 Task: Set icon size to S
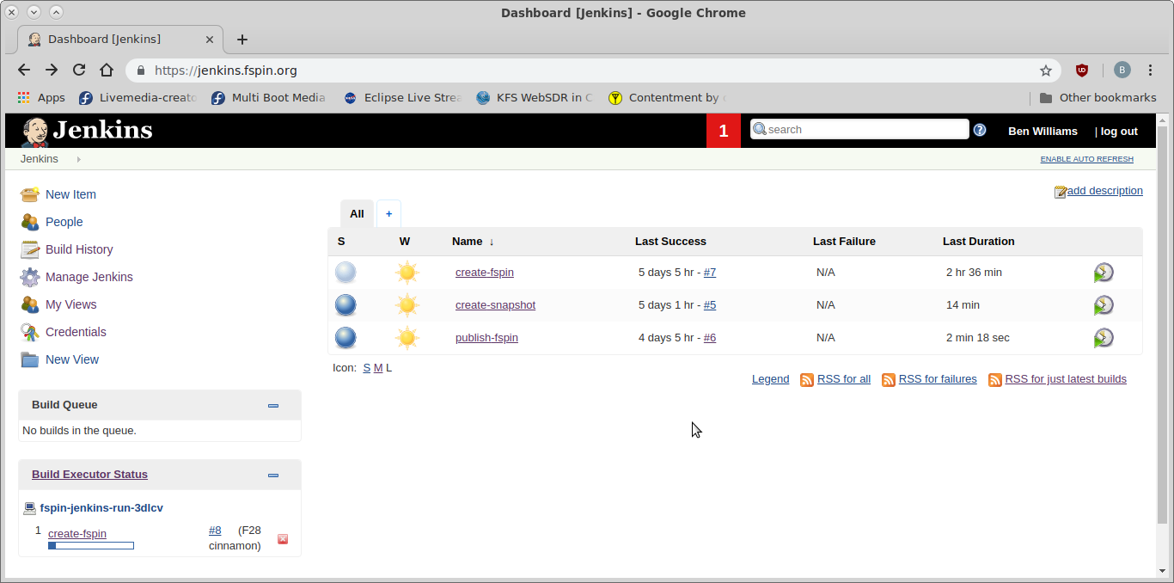point(367,368)
